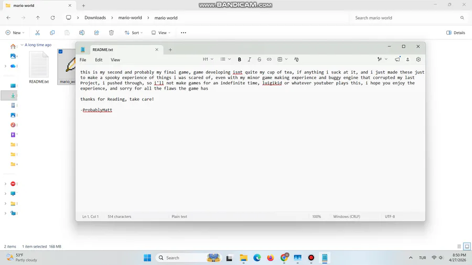The image size is (472, 265).
Task: Open the New dropdown in File Explorer
Action: click(x=15, y=33)
